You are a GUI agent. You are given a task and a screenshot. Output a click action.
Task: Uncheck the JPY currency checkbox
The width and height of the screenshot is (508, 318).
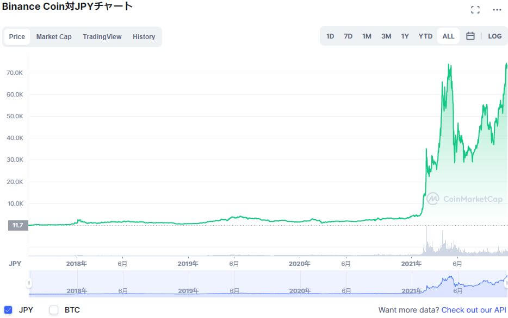click(x=8, y=310)
